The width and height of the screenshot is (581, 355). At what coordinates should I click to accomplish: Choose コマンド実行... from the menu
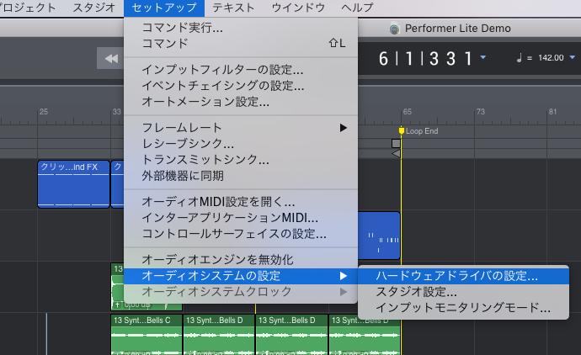point(241,28)
